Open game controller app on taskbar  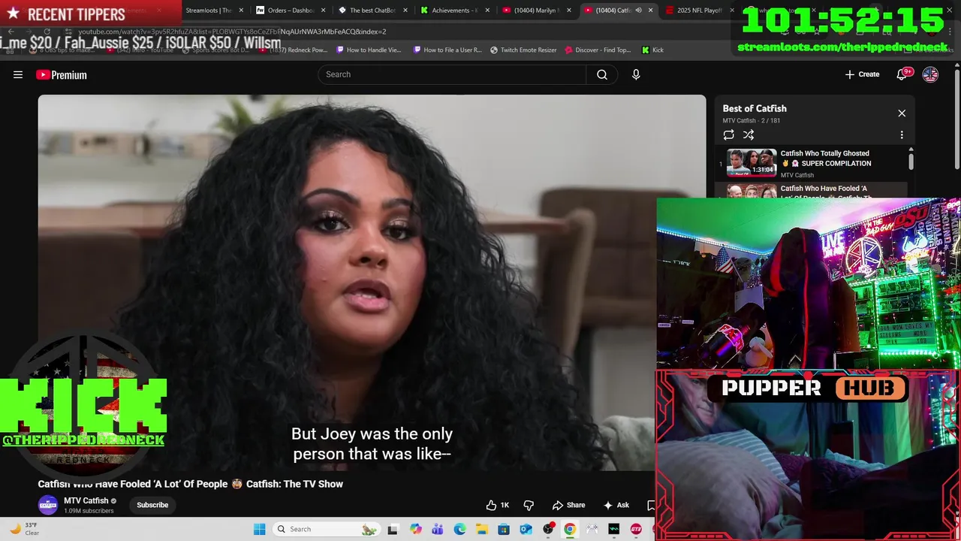click(x=592, y=529)
